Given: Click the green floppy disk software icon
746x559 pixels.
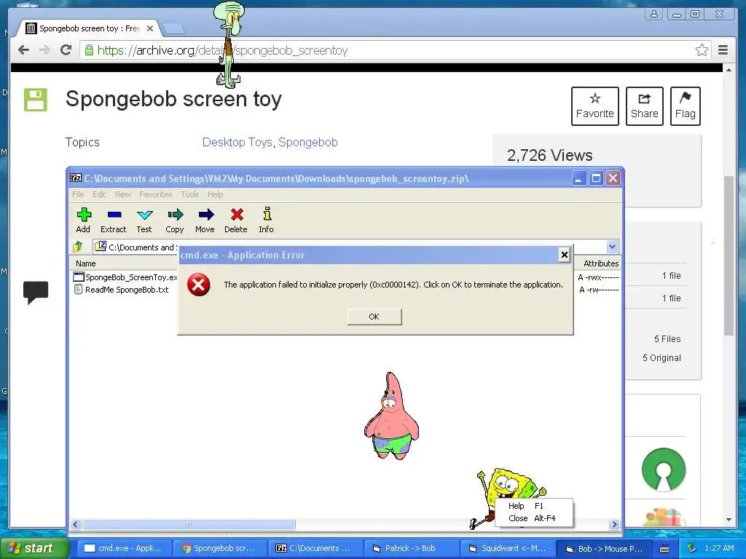Looking at the screenshot, I should [x=36, y=100].
